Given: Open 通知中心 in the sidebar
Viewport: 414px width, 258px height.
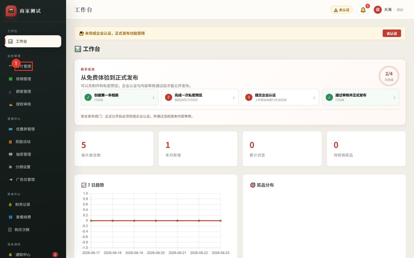Looking at the screenshot, I should pyautogui.click(x=33, y=255).
